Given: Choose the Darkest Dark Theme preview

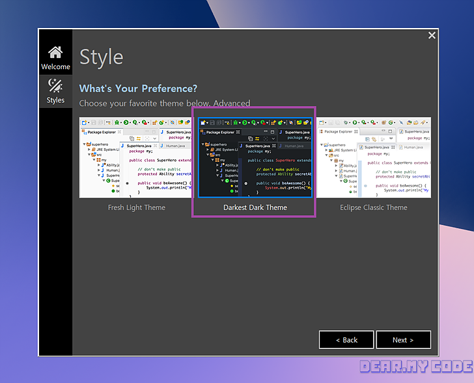Looking at the screenshot, I should tap(255, 157).
